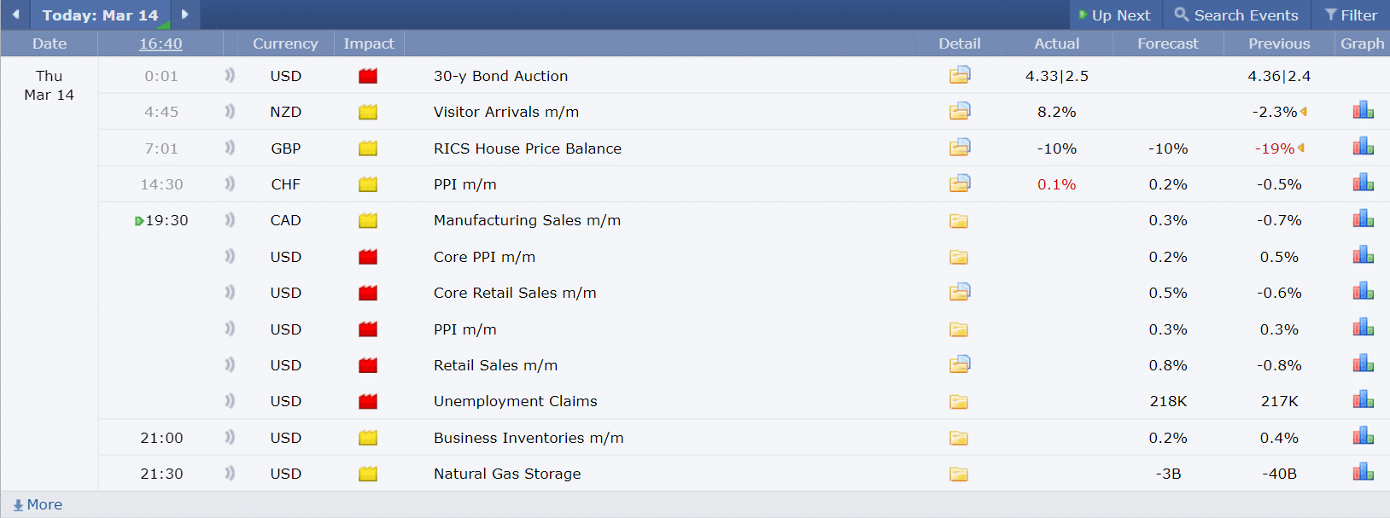1390x518 pixels.
Task: Open graph icon for Natural Gas Storage
Action: coord(1363,473)
